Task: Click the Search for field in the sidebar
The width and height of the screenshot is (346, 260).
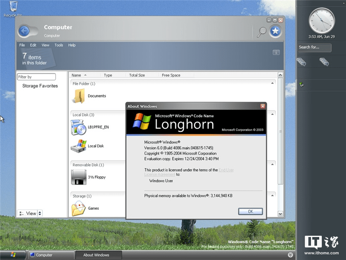Action: pos(314,48)
